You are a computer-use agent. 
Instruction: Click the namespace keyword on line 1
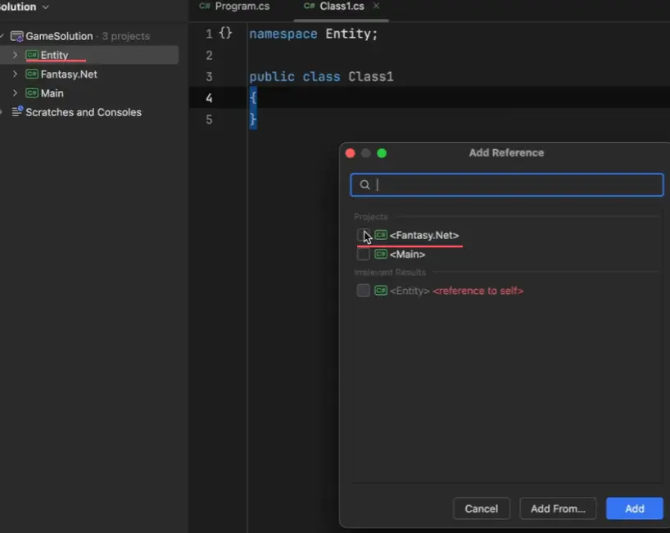click(x=283, y=34)
